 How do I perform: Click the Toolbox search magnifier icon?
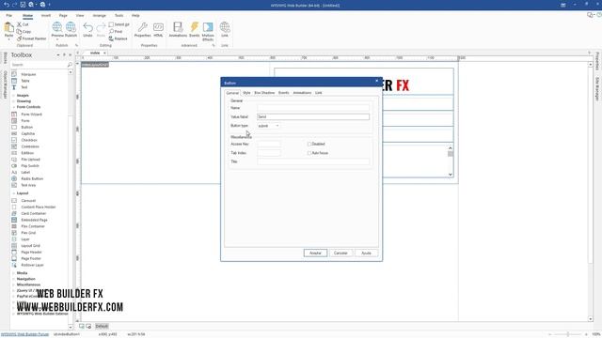click(70, 65)
